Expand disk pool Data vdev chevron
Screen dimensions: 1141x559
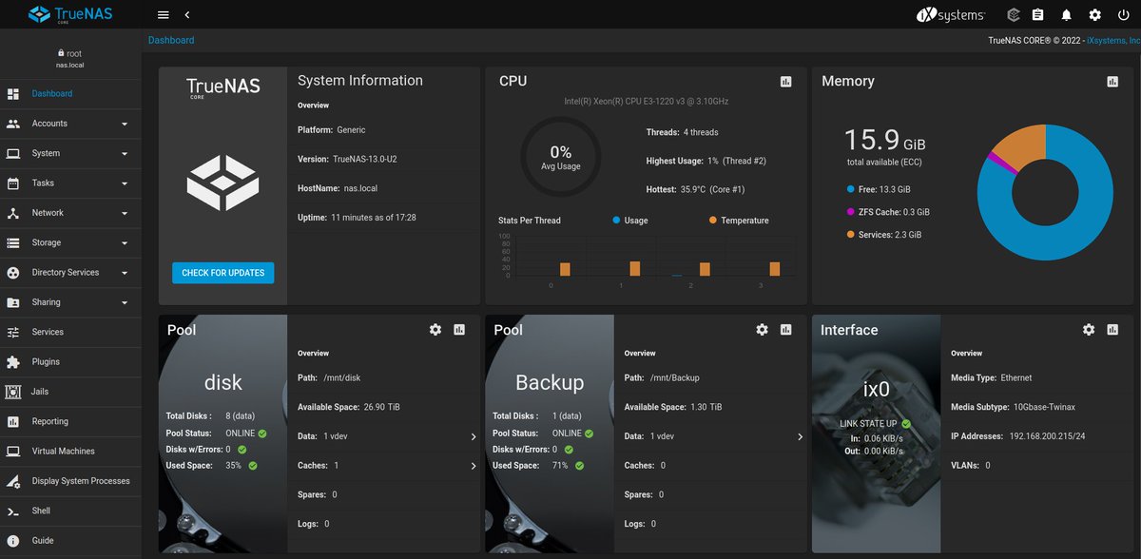click(474, 436)
